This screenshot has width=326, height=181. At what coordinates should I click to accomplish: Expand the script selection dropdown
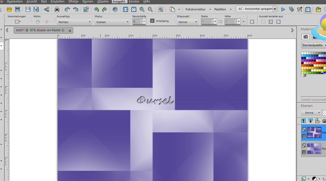[x=275, y=9]
